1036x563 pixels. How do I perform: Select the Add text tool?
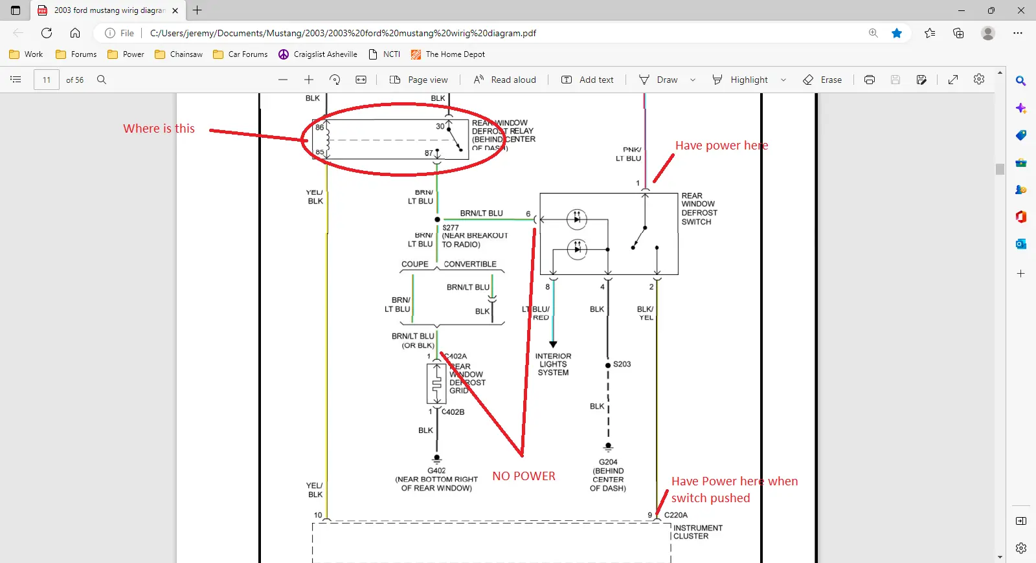(x=587, y=80)
